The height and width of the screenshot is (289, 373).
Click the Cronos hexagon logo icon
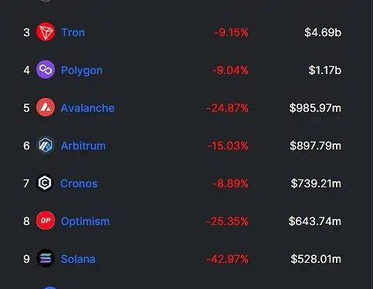tap(45, 183)
